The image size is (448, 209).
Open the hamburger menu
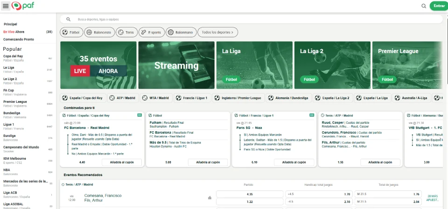click(x=6, y=6)
